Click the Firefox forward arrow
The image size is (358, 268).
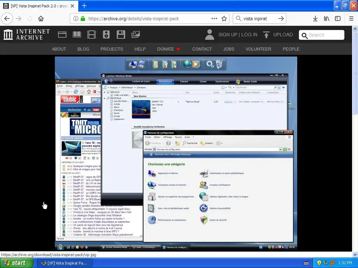pos(19,19)
